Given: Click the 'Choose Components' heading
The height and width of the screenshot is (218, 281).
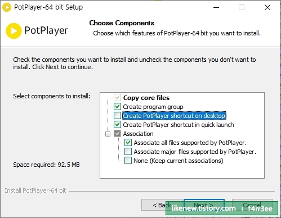Looking at the screenshot, I should (122, 23).
